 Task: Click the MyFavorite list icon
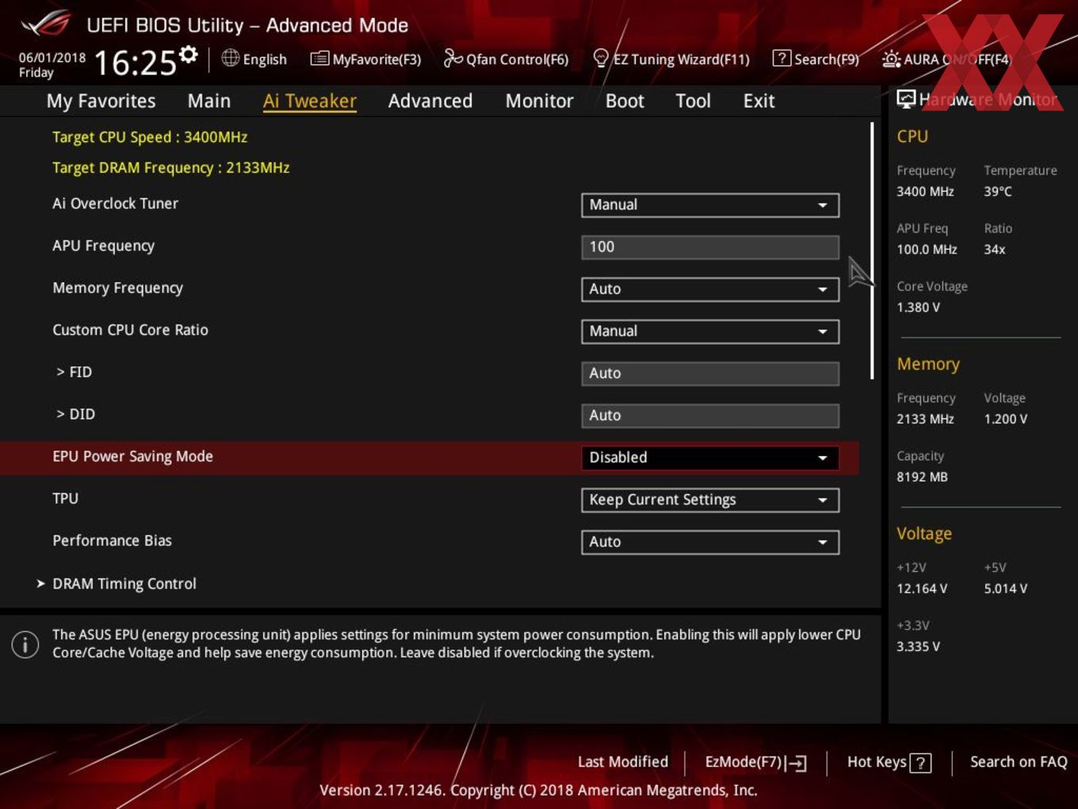(319, 59)
